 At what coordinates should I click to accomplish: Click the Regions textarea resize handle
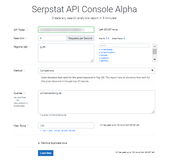92,60
